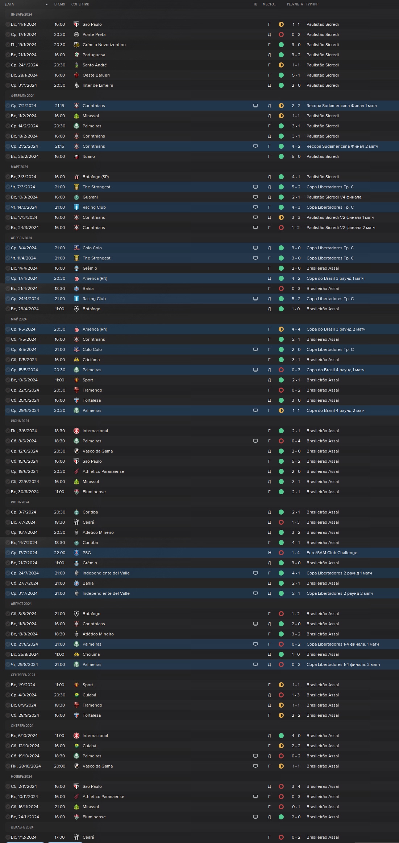Open Ponte Preta opponent name link
The image size is (399, 843).
coord(94,34)
